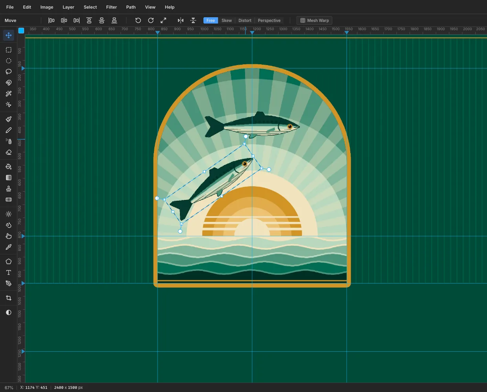Select the Paintbrush tool
The height and width of the screenshot is (392, 487).
(x=9, y=119)
